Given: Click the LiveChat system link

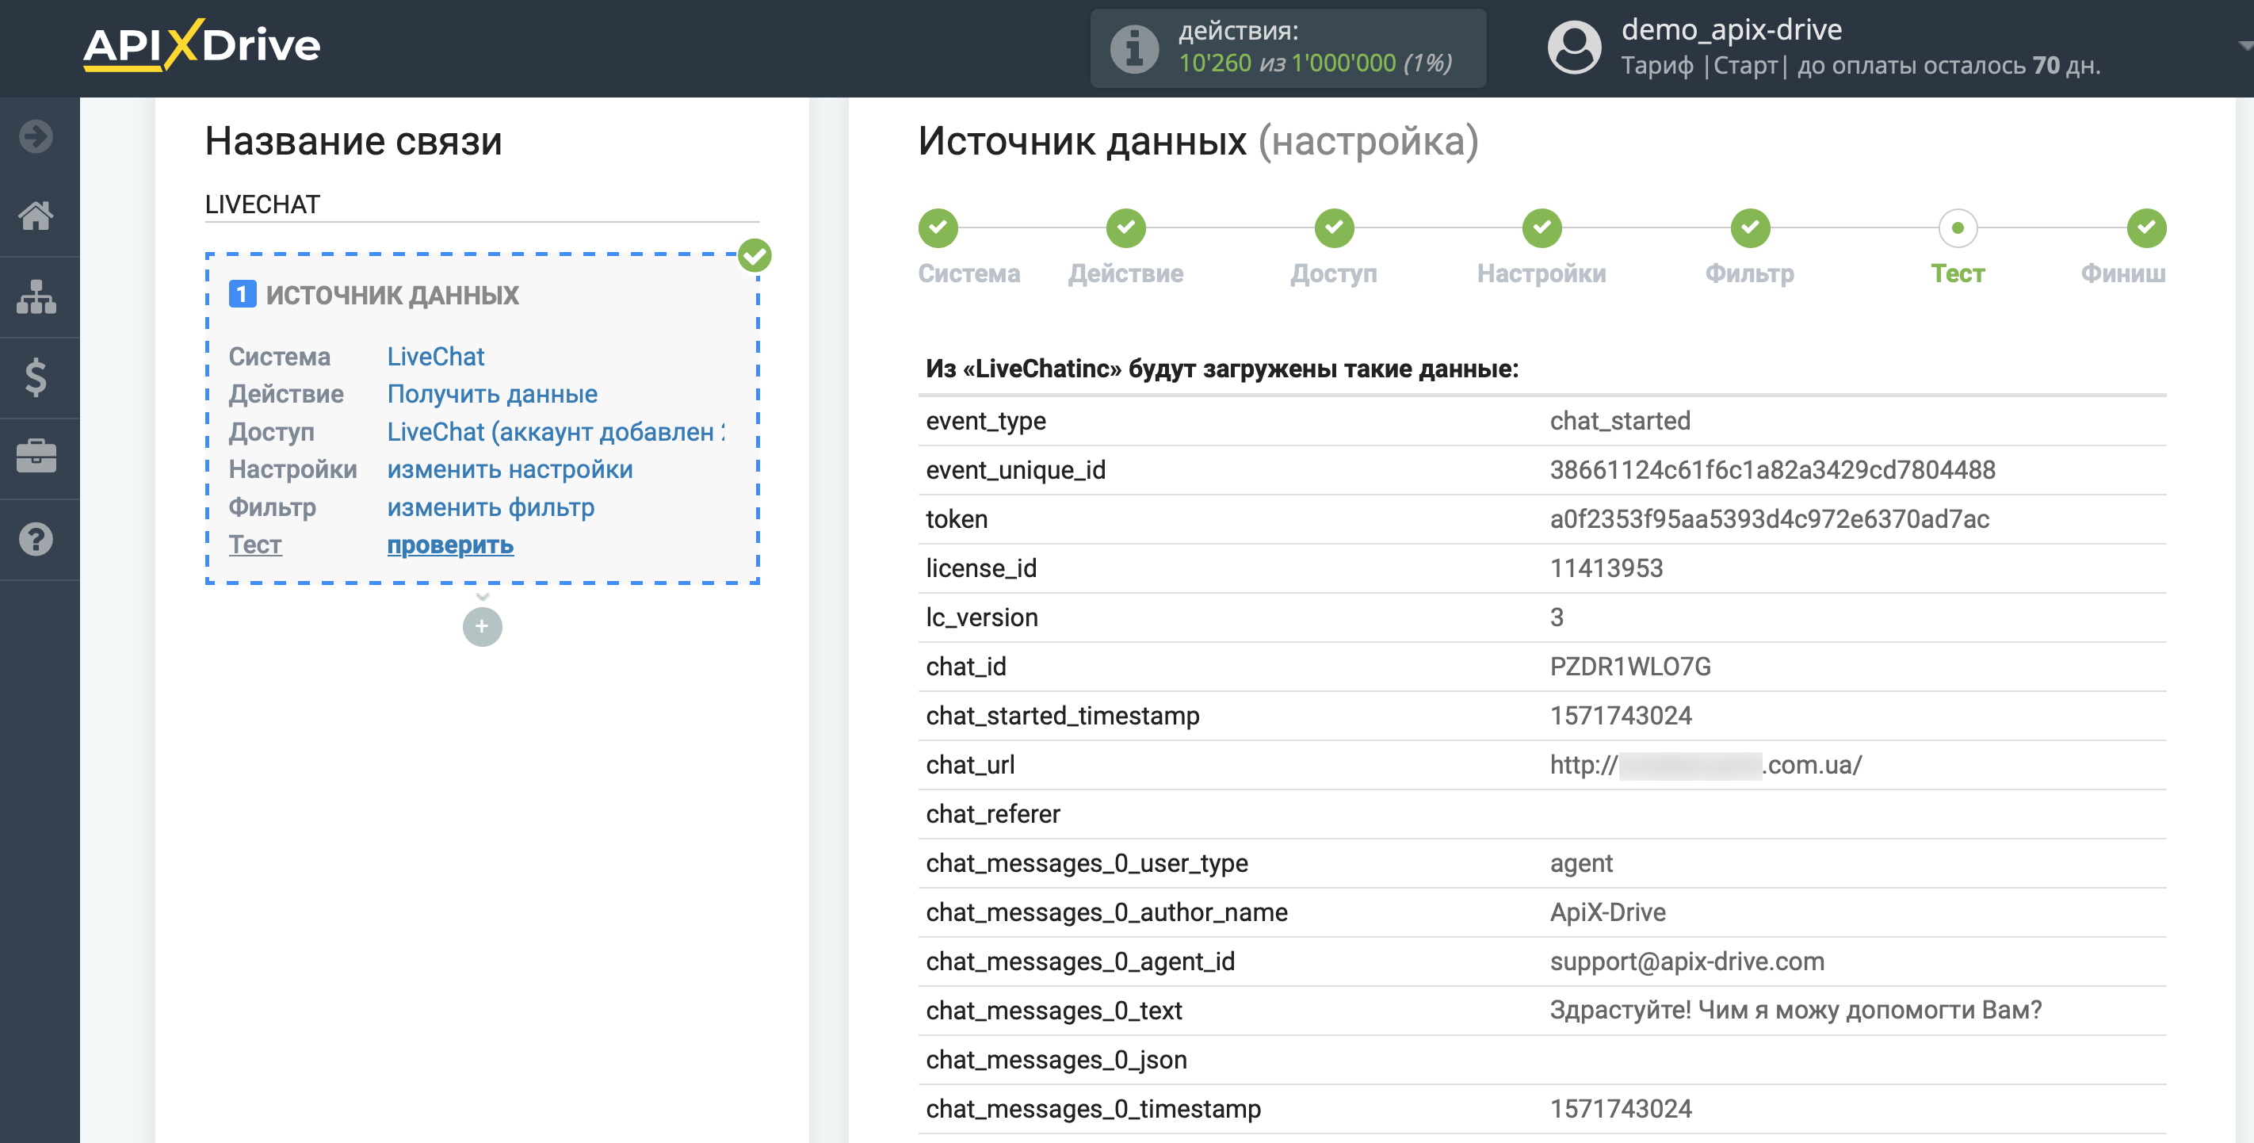Looking at the screenshot, I should pos(436,356).
